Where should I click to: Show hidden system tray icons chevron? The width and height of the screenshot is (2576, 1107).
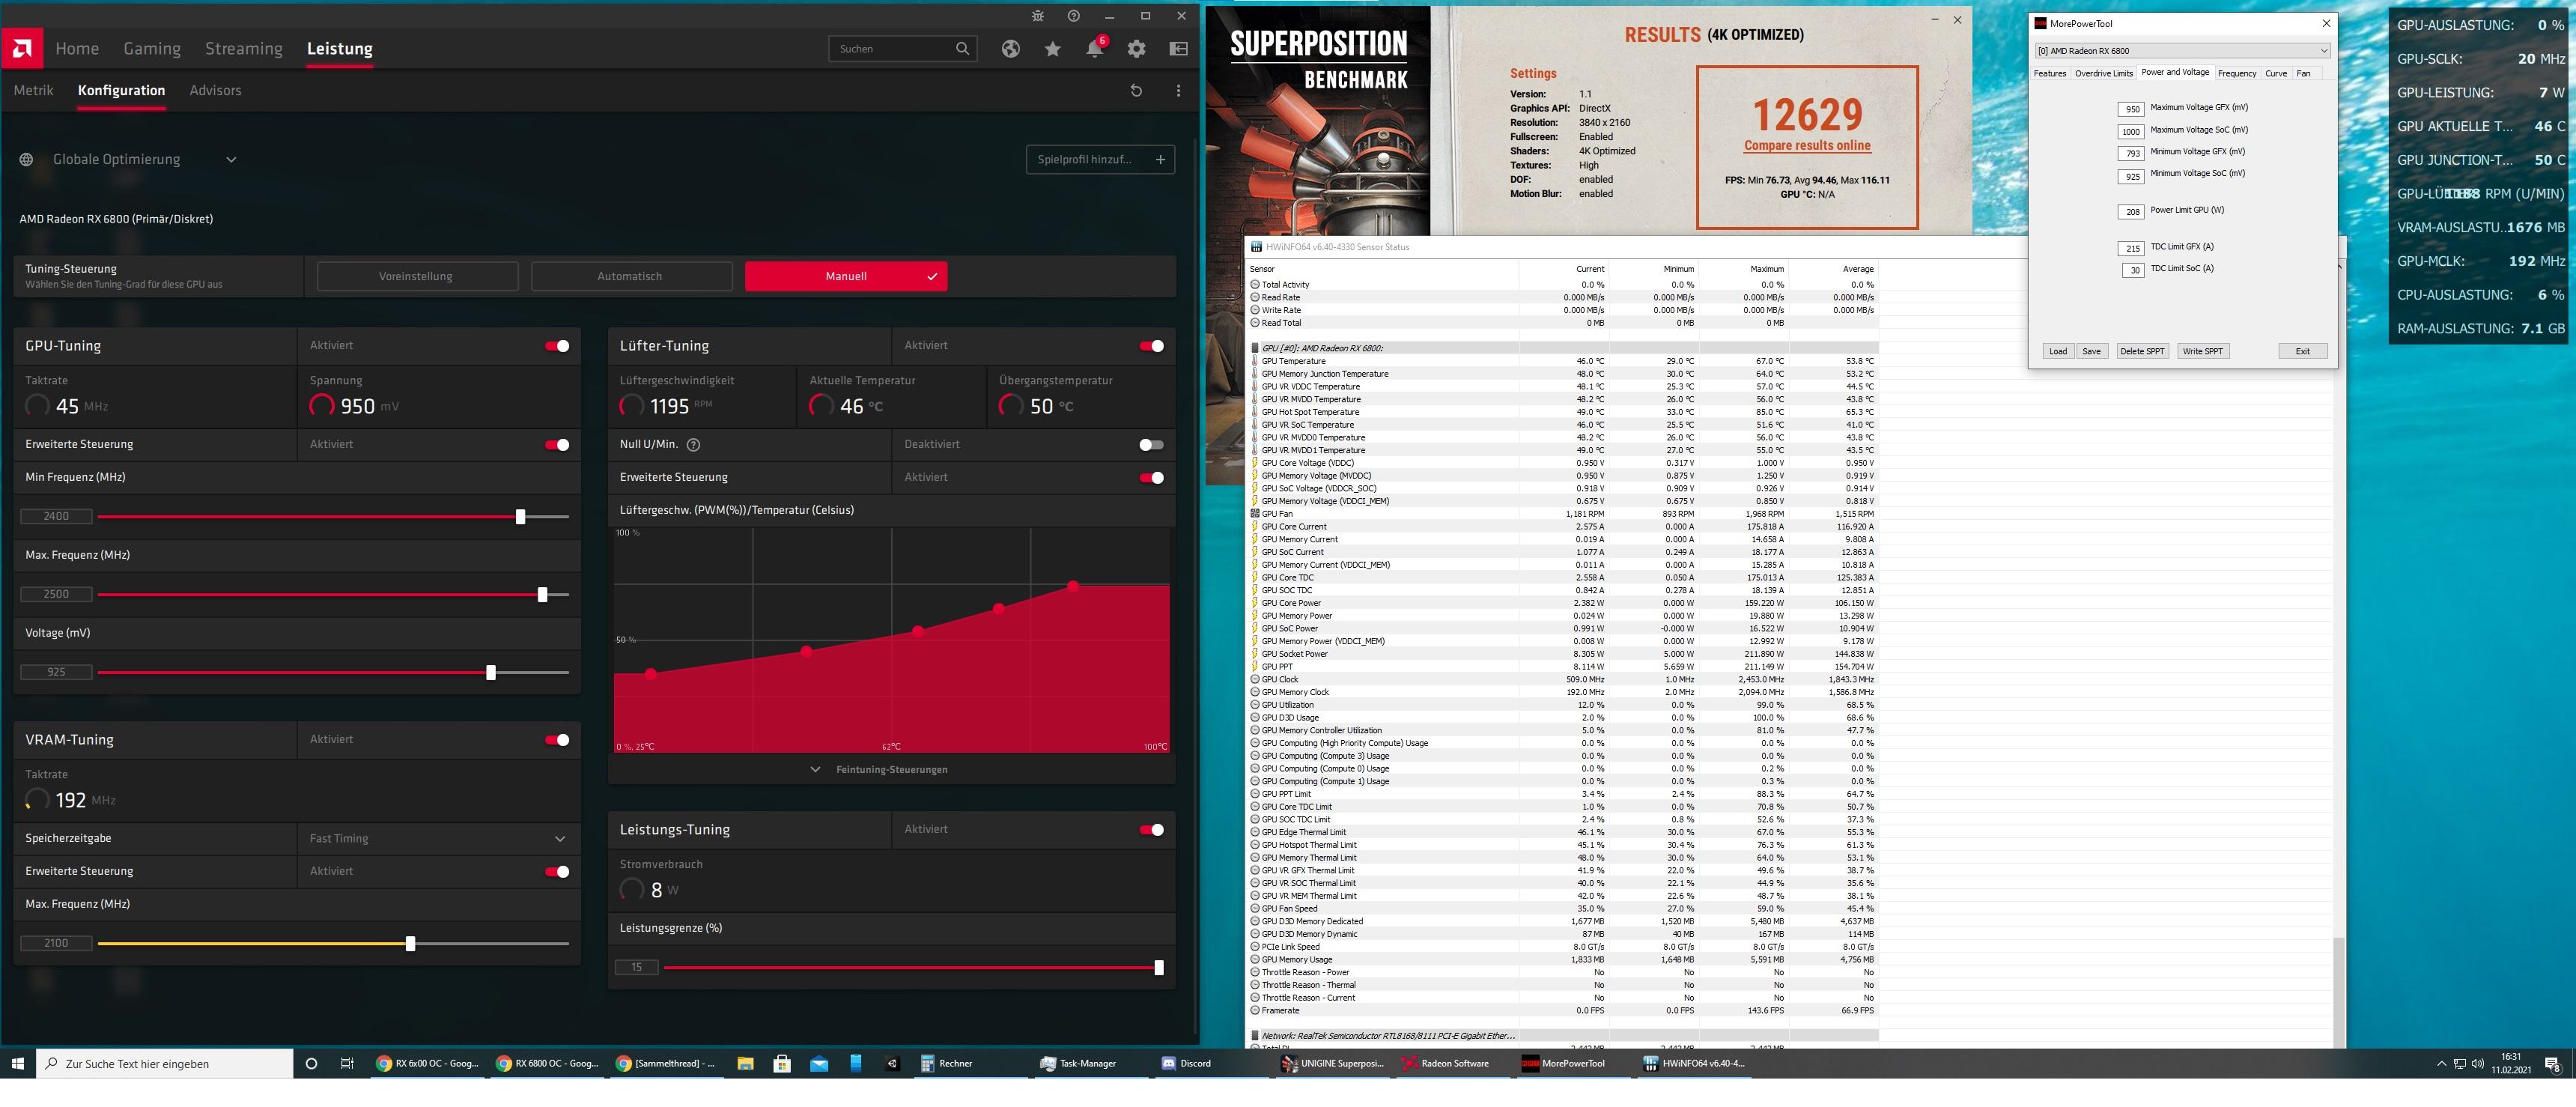coord(2441,1063)
